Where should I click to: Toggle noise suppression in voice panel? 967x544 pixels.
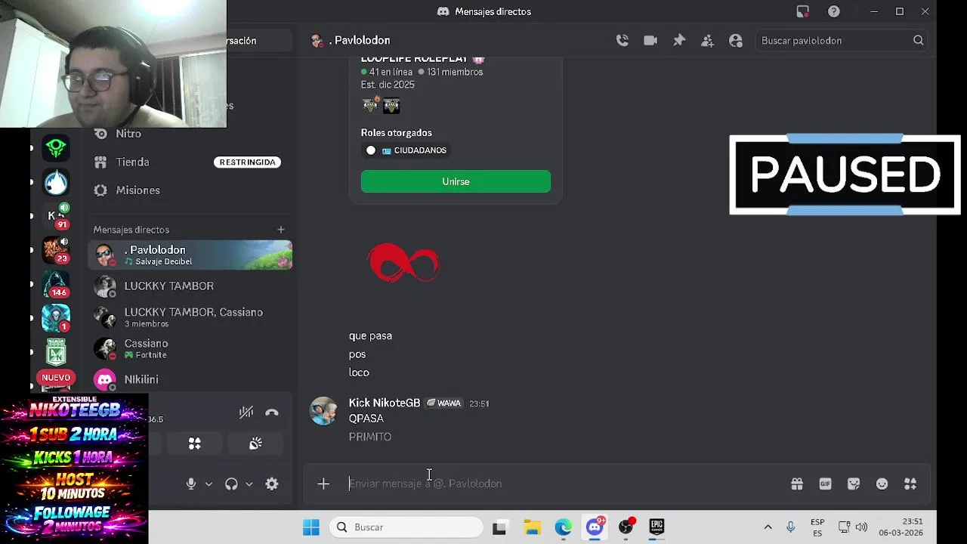(x=246, y=413)
